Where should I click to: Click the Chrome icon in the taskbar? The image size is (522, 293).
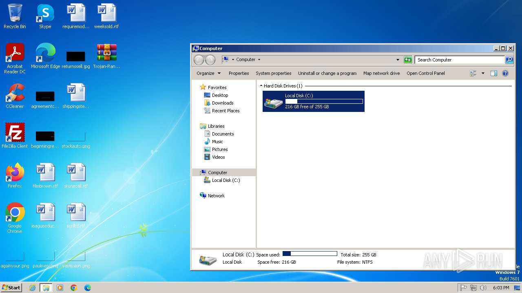74,288
